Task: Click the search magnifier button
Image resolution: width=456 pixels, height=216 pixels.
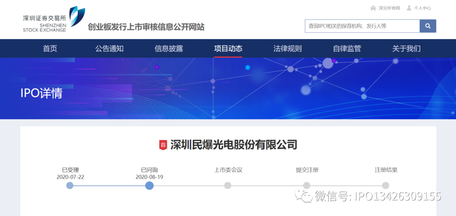Action: coord(428,26)
